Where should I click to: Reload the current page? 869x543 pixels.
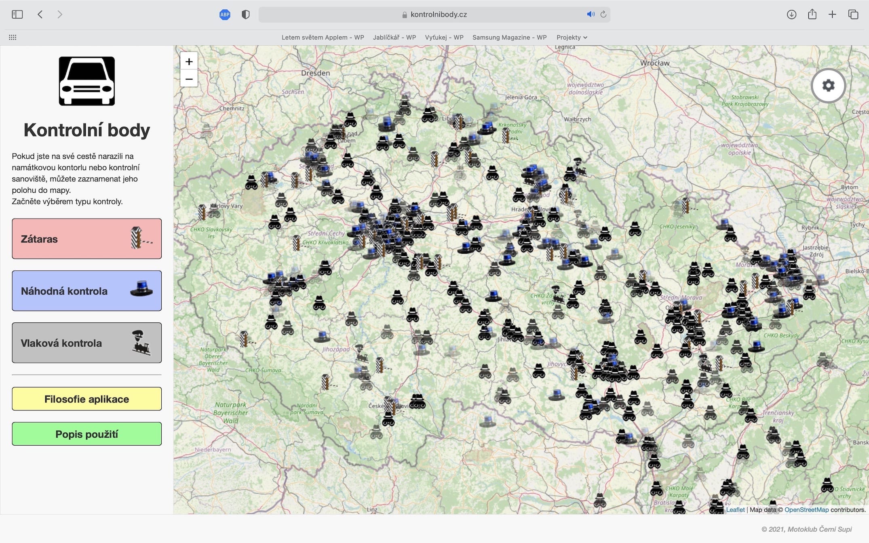(x=603, y=15)
